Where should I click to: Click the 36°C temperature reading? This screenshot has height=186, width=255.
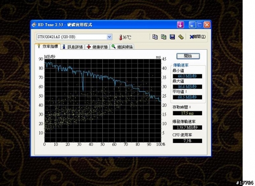tap(127, 37)
